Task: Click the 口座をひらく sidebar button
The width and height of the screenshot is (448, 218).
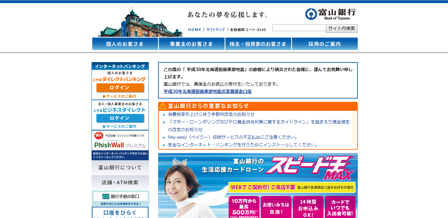Action: click(x=120, y=212)
